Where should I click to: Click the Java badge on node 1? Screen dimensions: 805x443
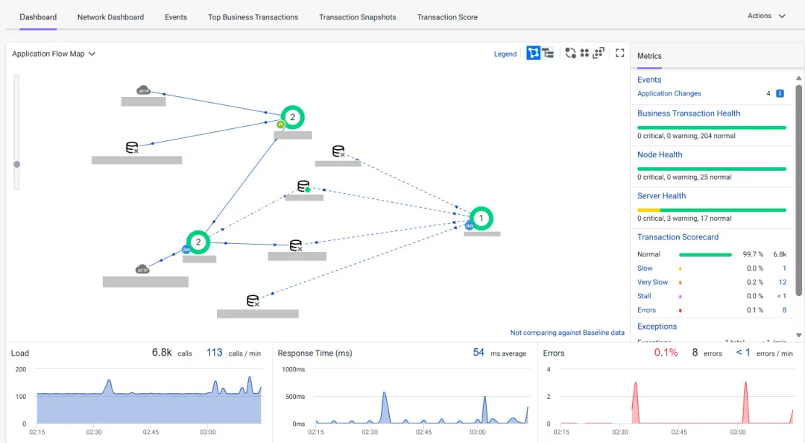(470, 226)
